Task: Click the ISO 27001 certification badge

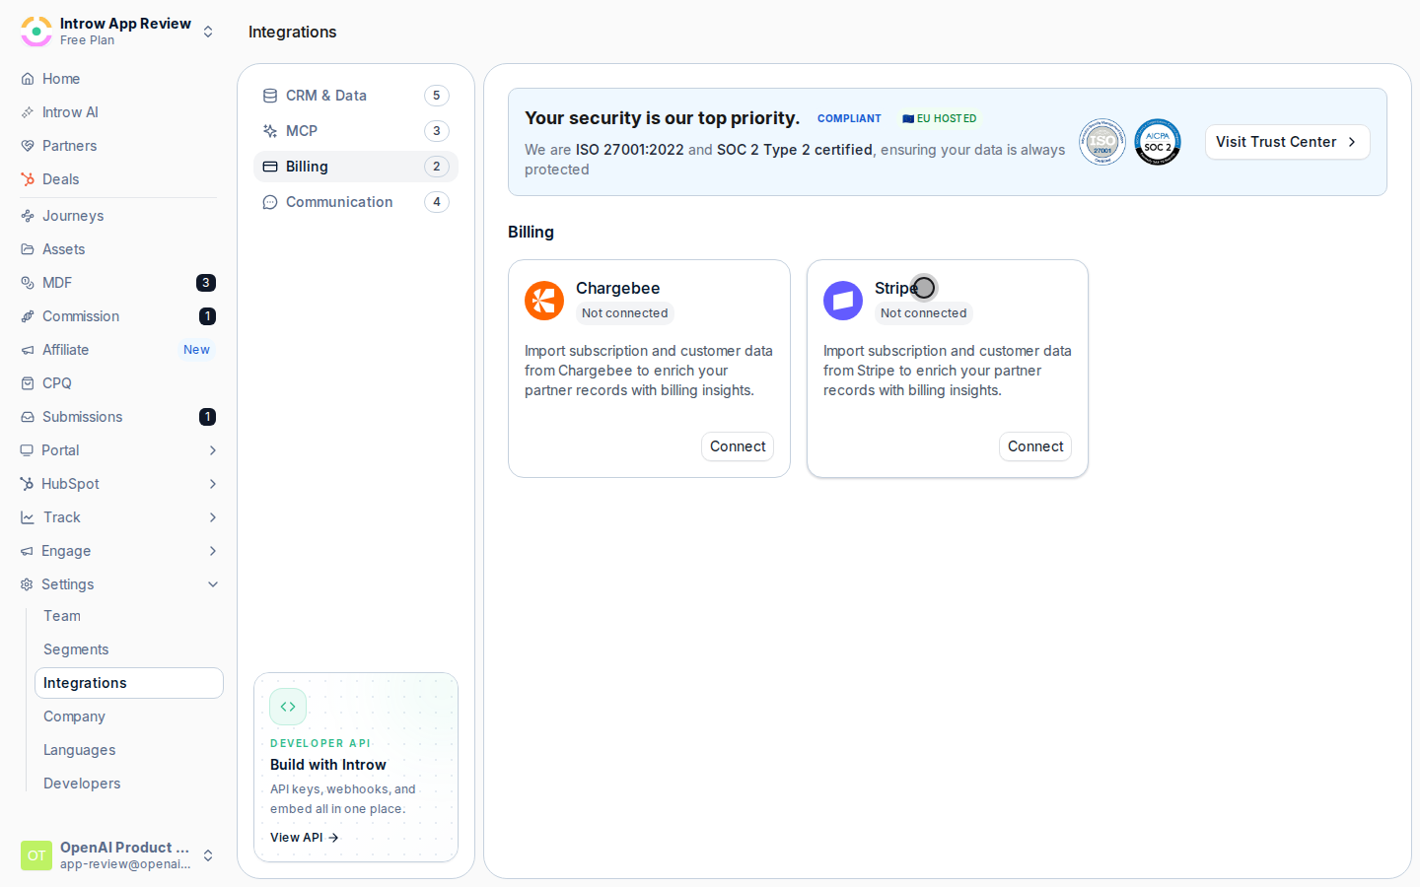Action: click(1102, 142)
